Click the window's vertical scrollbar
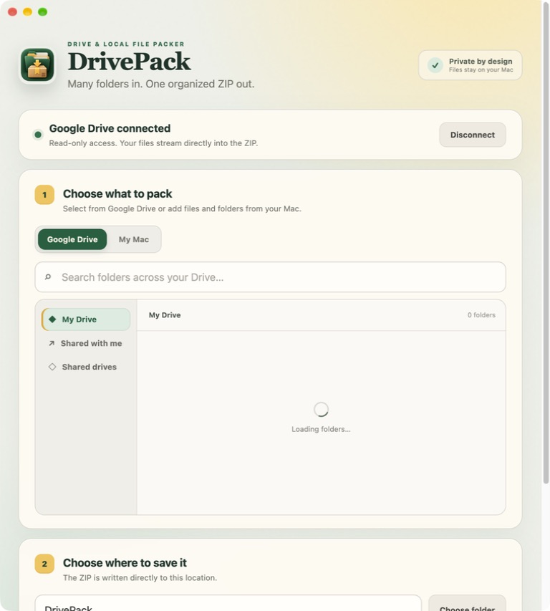 coord(546,242)
